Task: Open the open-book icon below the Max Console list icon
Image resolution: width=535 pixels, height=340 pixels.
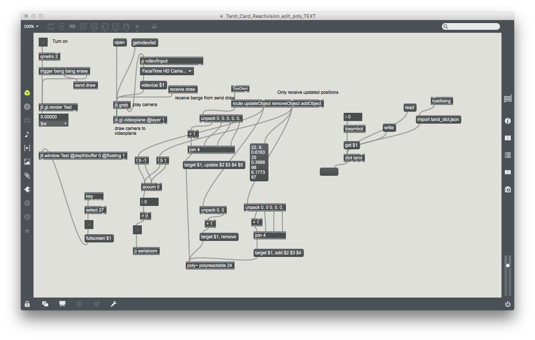Action: click(x=508, y=172)
